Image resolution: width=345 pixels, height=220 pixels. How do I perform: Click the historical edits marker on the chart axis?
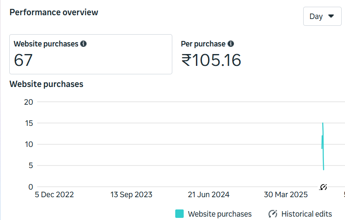click(323, 187)
